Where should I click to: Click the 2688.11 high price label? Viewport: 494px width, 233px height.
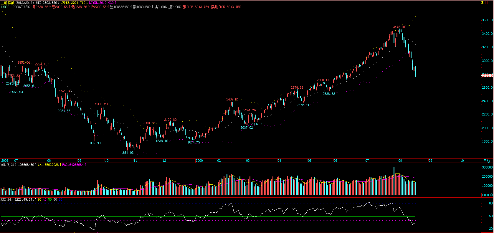(323, 80)
